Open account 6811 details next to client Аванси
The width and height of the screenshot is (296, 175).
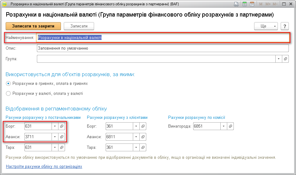(143, 137)
